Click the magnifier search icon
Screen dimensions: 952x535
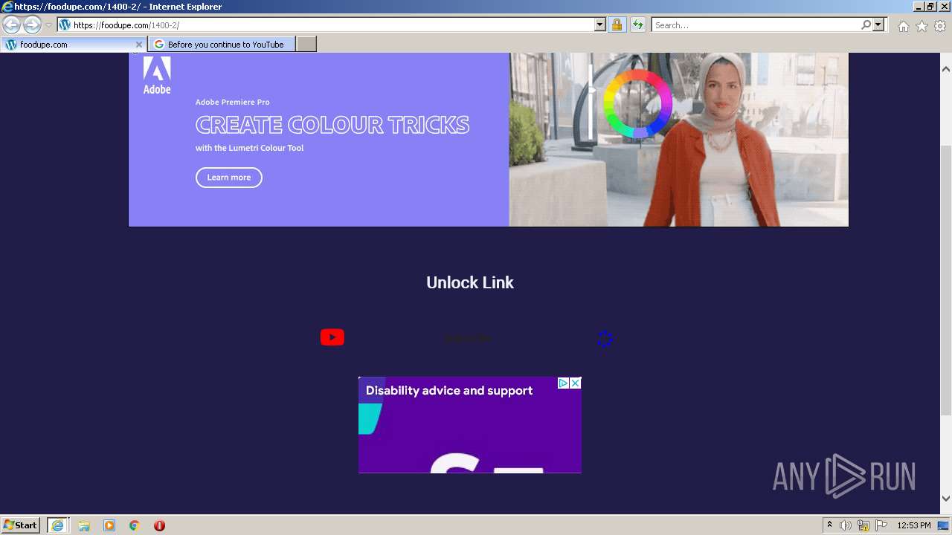pyautogui.click(x=866, y=25)
